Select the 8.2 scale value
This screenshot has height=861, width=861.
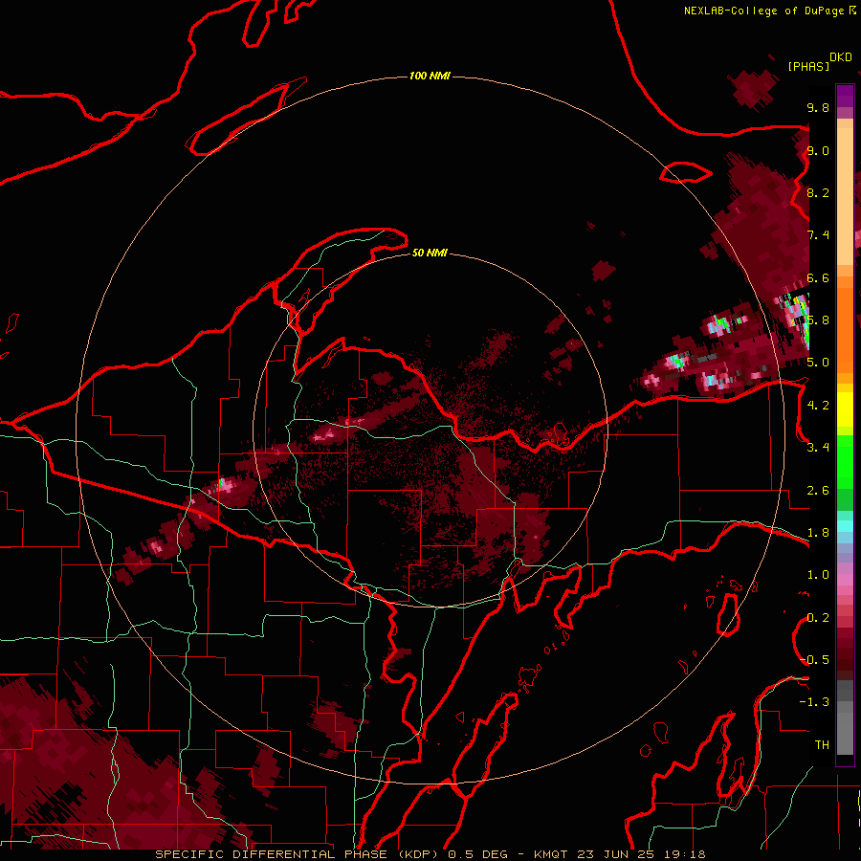tap(818, 192)
